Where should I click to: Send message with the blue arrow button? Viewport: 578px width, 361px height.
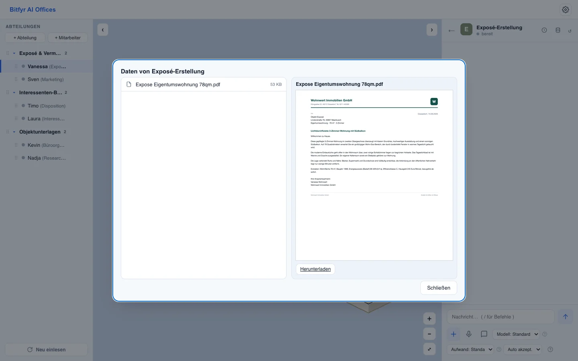[566, 316]
